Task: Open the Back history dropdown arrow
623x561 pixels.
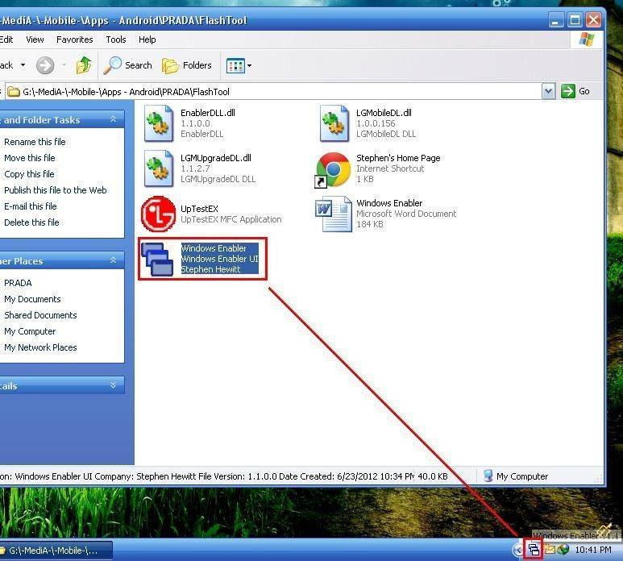Action: [x=23, y=64]
